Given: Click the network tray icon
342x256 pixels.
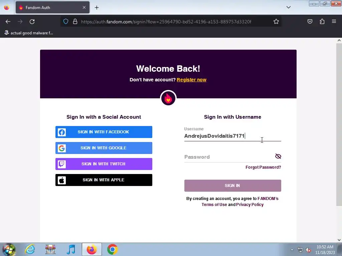Looking at the screenshot, I should pos(300,250).
